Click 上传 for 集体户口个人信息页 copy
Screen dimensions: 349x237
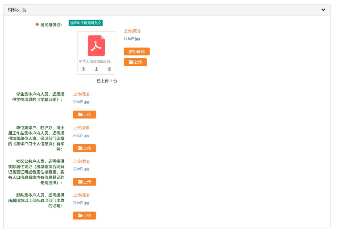tap(84, 148)
